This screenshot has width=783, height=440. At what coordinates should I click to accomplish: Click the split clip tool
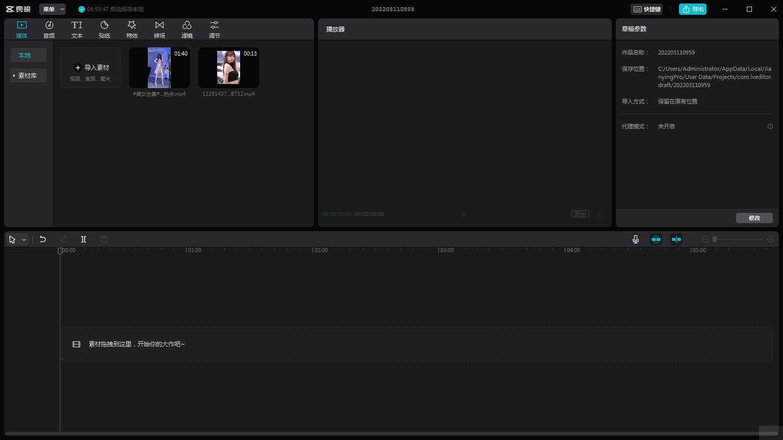tap(84, 239)
